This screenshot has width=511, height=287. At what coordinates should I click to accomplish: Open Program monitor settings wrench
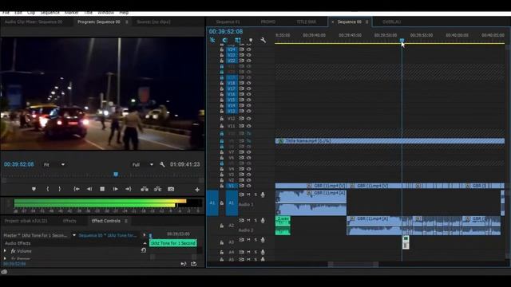(162, 164)
